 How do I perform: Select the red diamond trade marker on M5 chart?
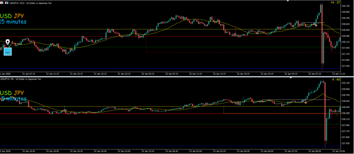306,103
